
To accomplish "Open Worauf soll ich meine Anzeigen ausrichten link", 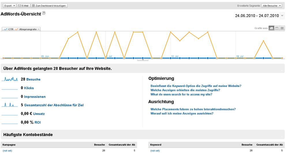I will point(182,113).
